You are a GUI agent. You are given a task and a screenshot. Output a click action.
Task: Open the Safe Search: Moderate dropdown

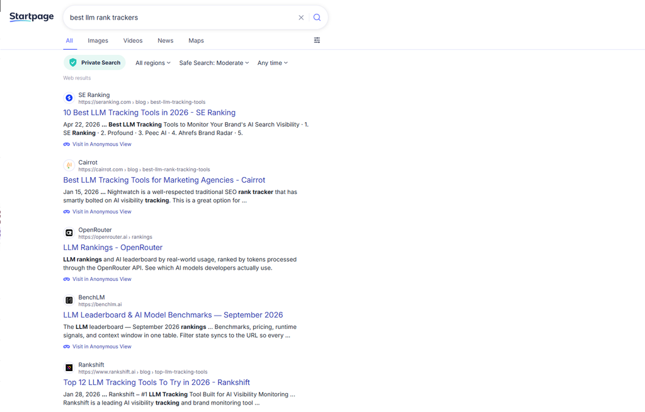(x=214, y=63)
